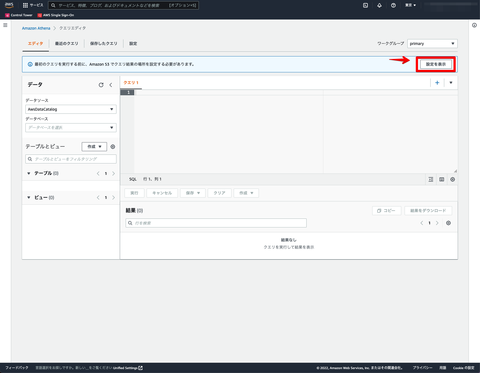Image resolution: width=480 pixels, height=373 pixels.
Task: Go to previous results page arrow
Action: point(422,223)
